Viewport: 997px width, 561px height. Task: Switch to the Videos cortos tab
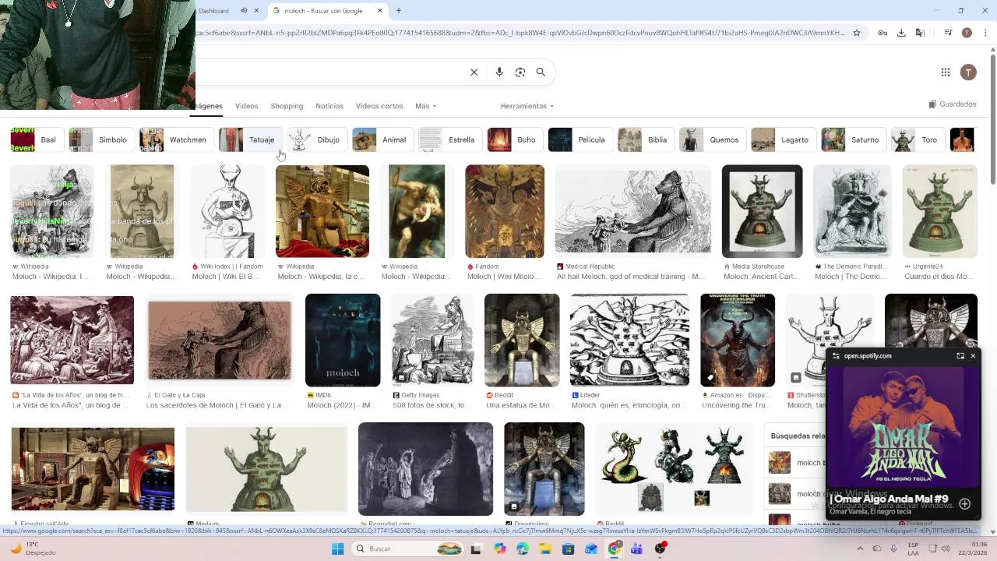[379, 106]
